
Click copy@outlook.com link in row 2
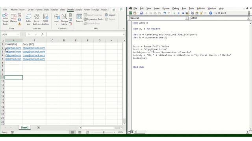(34, 48)
